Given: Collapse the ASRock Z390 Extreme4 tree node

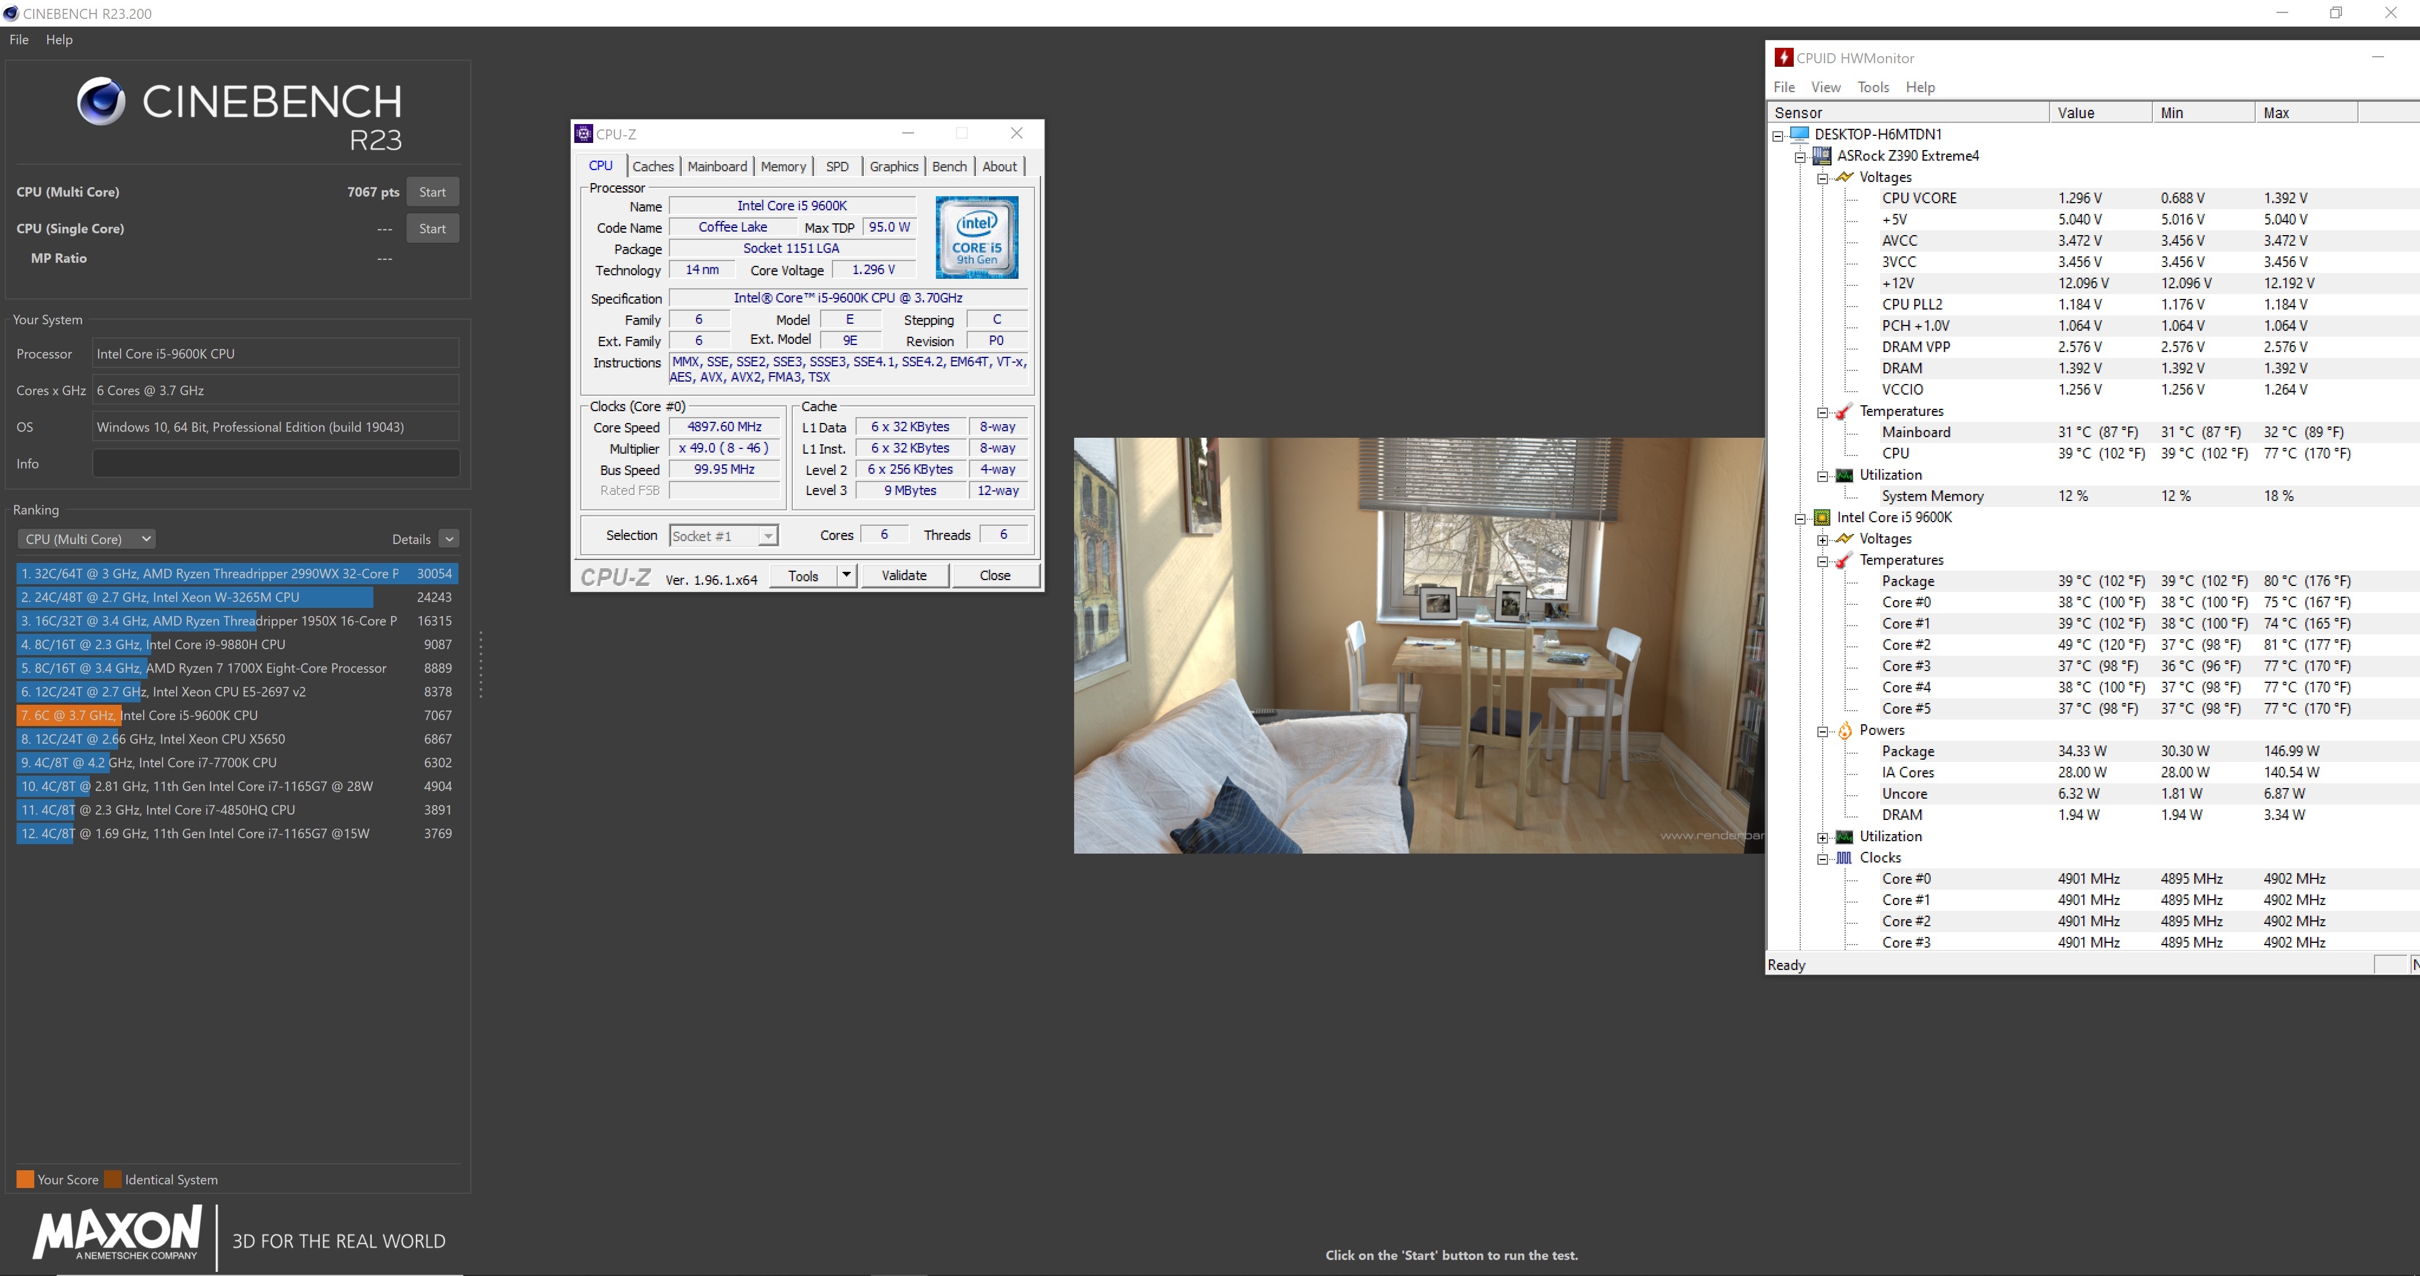Looking at the screenshot, I should tap(1800, 157).
